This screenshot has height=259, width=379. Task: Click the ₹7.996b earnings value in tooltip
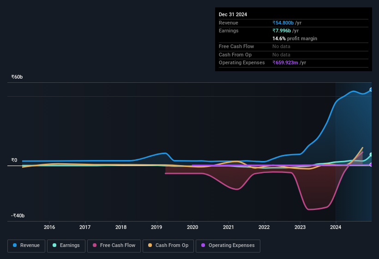[x=282, y=31]
